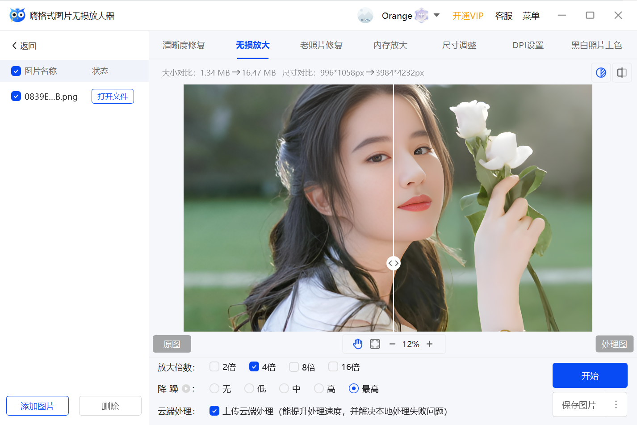Viewport: 637px width, 425px height.
Task: Click the blue 开始 button
Action: click(590, 375)
